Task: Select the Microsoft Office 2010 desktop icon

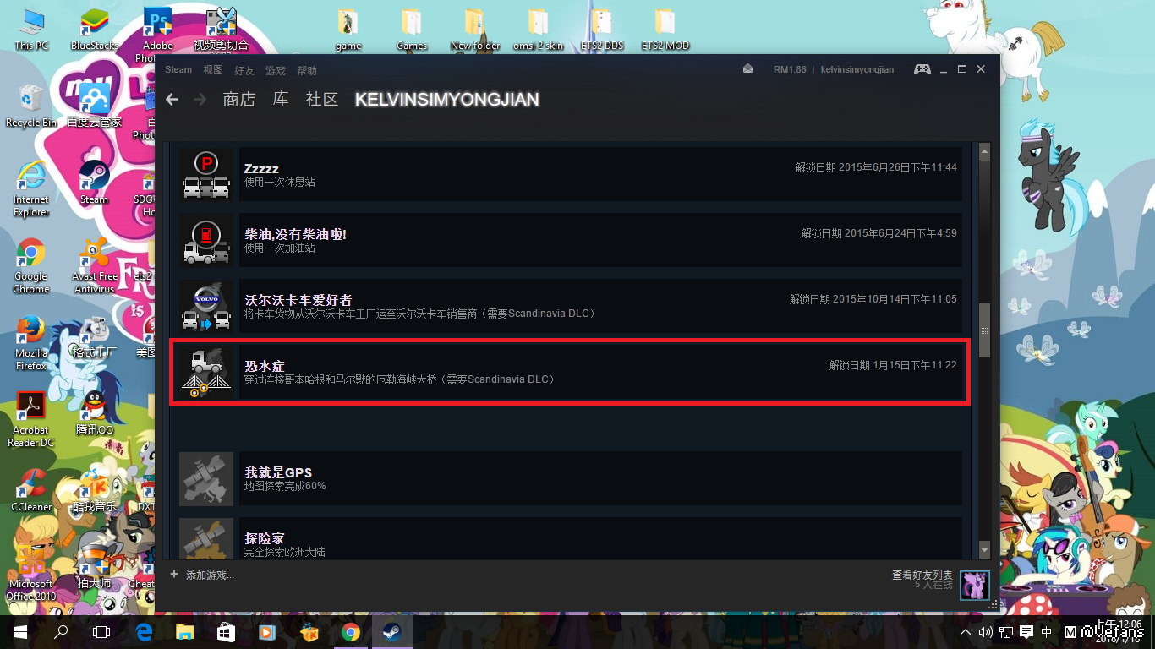Action: tap(31, 573)
